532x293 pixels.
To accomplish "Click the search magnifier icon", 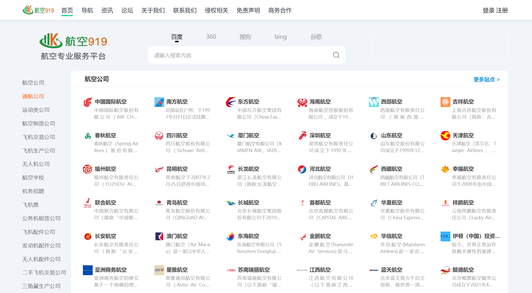I will coord(336,55).
